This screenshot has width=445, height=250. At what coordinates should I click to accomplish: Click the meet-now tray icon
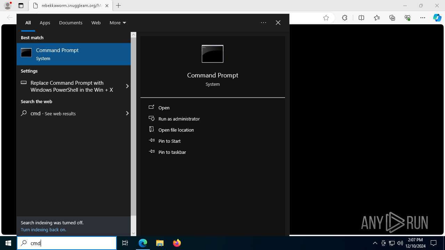point(383,243)
